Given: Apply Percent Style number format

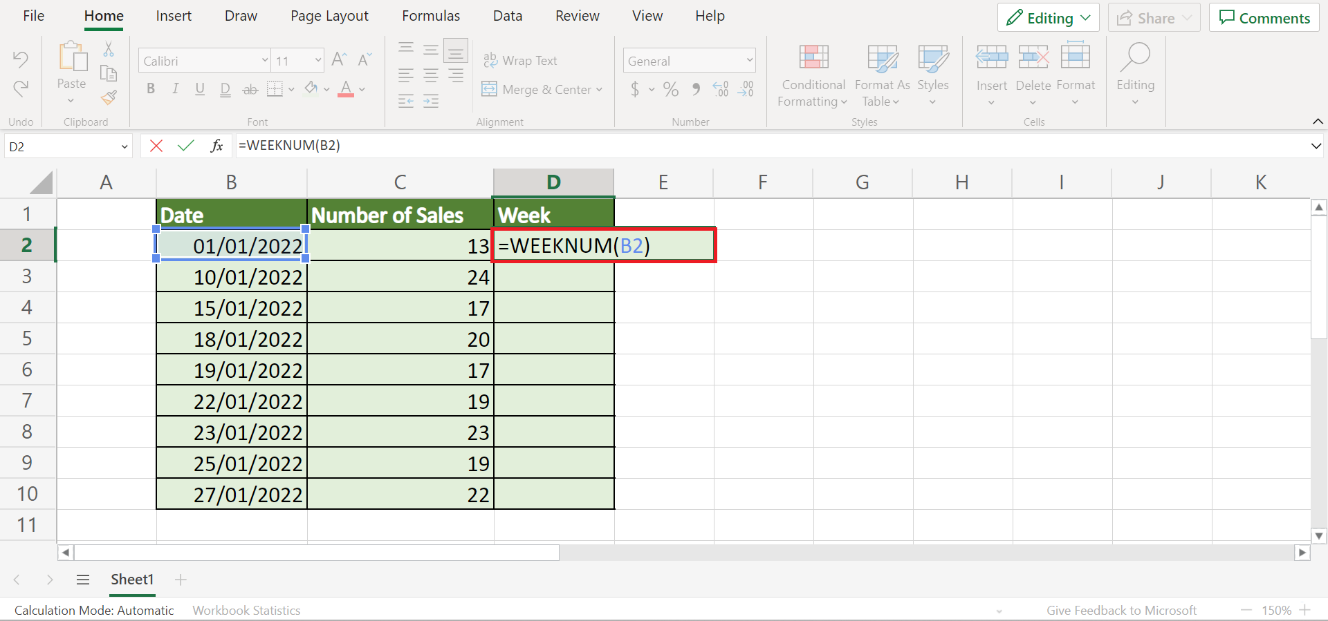Looking at the screenshot, I should coord(670,89).
